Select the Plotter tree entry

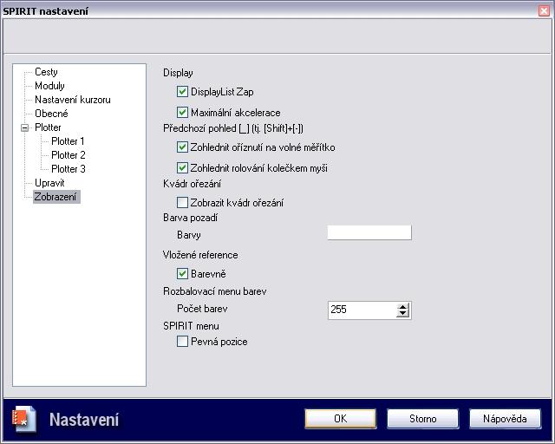48,127
